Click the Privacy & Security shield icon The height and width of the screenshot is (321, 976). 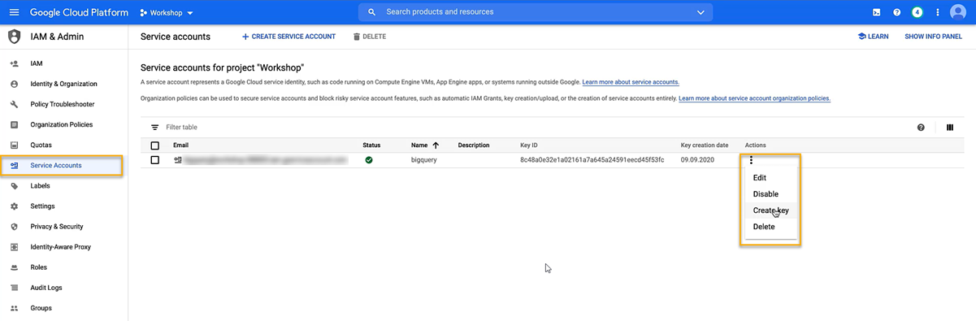[14, 227]
